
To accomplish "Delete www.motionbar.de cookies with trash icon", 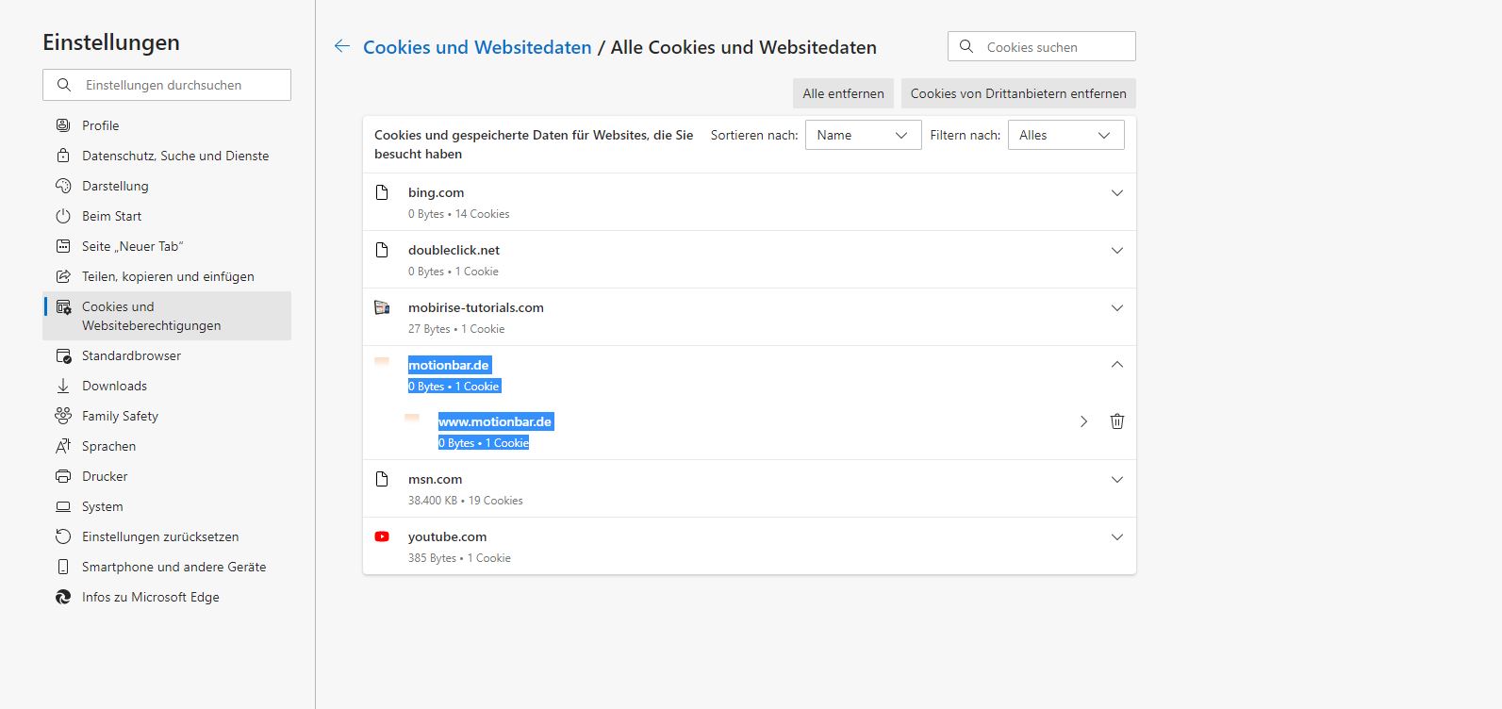I will coord(1117,421).
